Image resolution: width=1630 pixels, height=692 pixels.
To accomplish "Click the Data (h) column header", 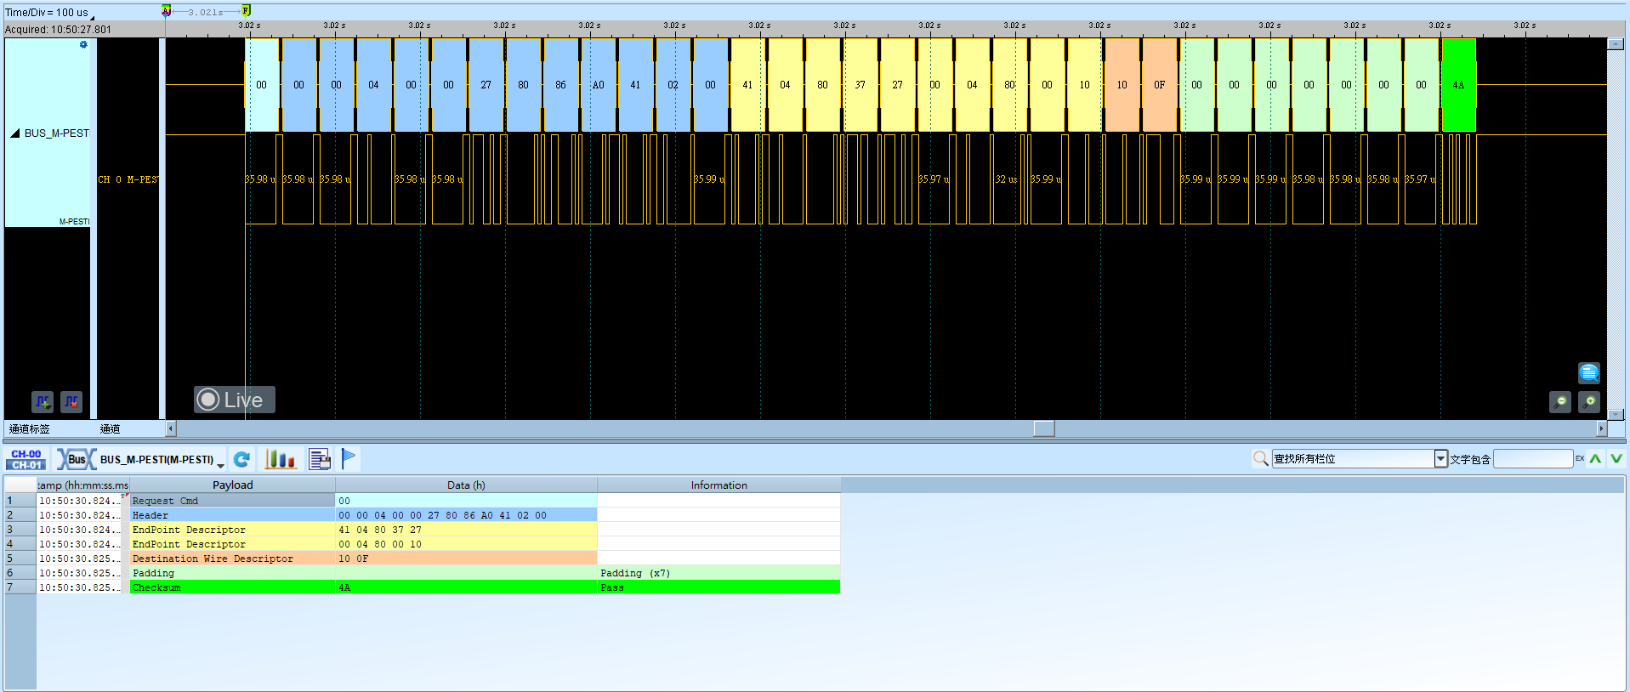I will coord(466,485).
